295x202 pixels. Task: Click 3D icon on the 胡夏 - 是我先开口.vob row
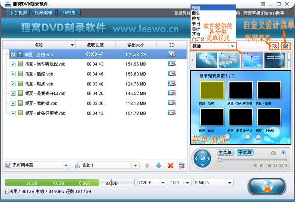[x=172, y=93]
